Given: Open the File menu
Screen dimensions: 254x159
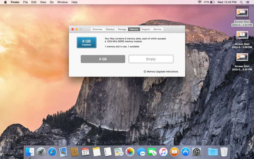Looking at the screenshot, I should pos(25,2).
